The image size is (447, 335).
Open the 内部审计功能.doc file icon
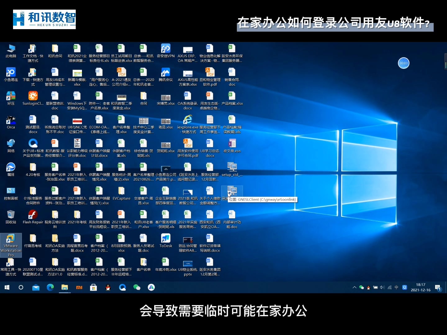pyautogui.click(x=232, y=219)
